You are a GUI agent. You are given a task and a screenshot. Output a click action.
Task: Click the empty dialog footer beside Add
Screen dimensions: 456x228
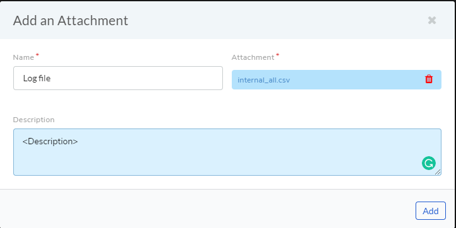tap(203, 210)
